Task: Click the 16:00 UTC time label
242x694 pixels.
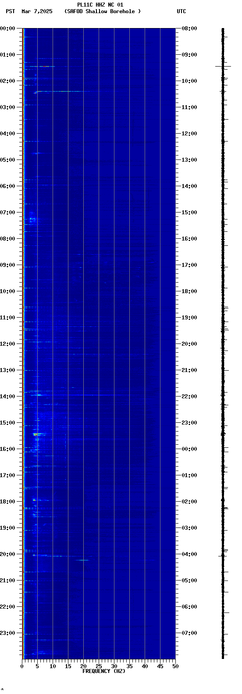Action: (x=189, y=239)
